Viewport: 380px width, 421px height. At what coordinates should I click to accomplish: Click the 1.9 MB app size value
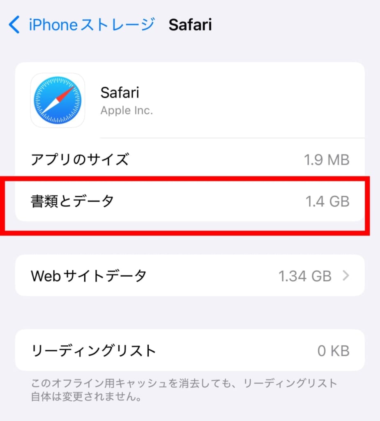coord(327,160)
